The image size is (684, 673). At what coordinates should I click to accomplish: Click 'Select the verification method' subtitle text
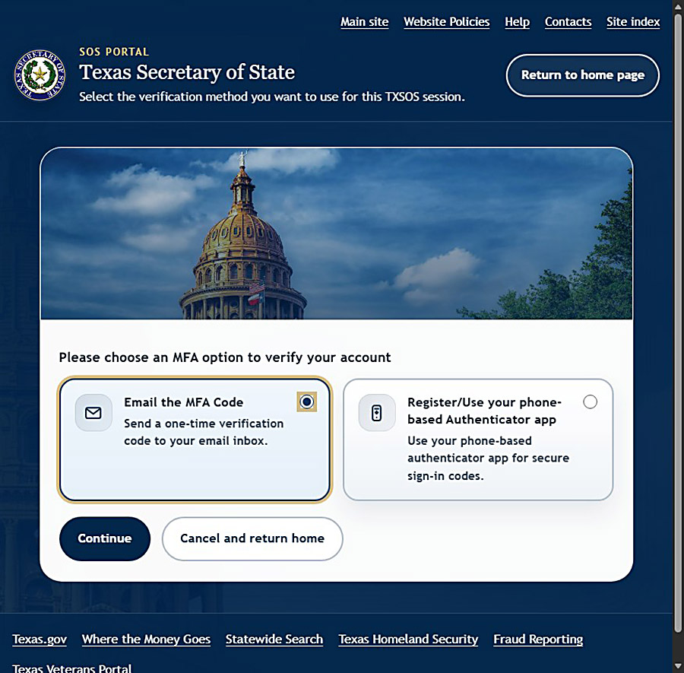click(272, 97)
